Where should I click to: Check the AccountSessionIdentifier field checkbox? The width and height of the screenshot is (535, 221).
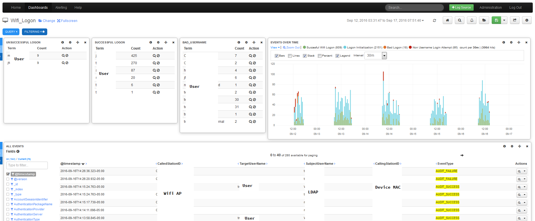(8, 199)
